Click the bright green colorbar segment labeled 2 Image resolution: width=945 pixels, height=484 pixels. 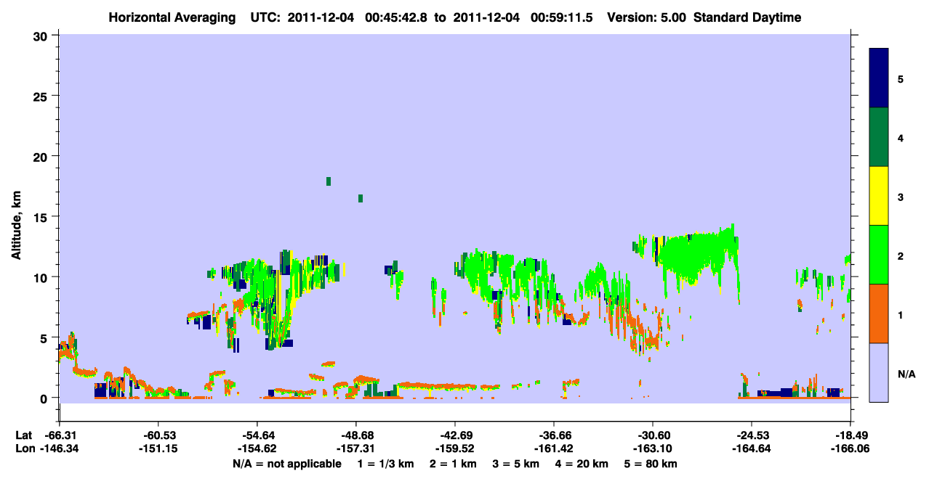coord(879,254)
